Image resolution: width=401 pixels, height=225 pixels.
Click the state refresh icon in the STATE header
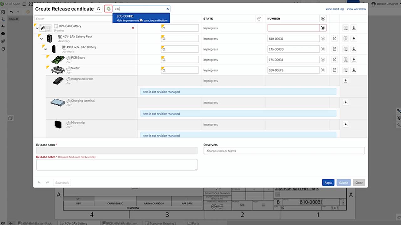(259, 19)
